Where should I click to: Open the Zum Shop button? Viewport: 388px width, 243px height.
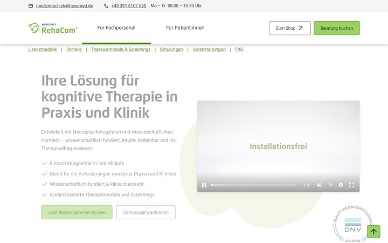290,28
